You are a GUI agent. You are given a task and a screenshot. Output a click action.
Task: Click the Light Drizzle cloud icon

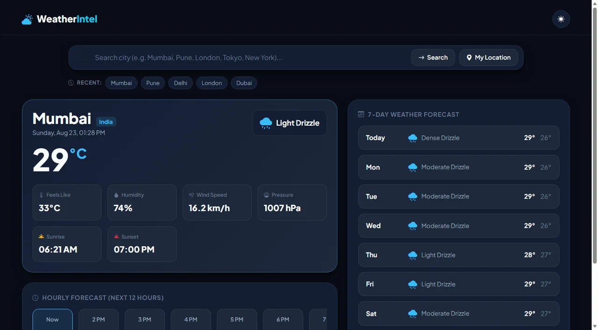point(266,123)
